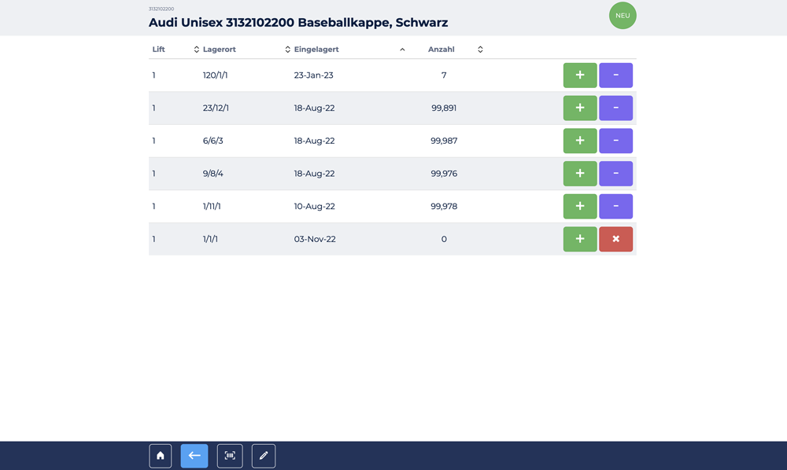
Task: Click the green NEU button
Action: (x=623, y=16)
